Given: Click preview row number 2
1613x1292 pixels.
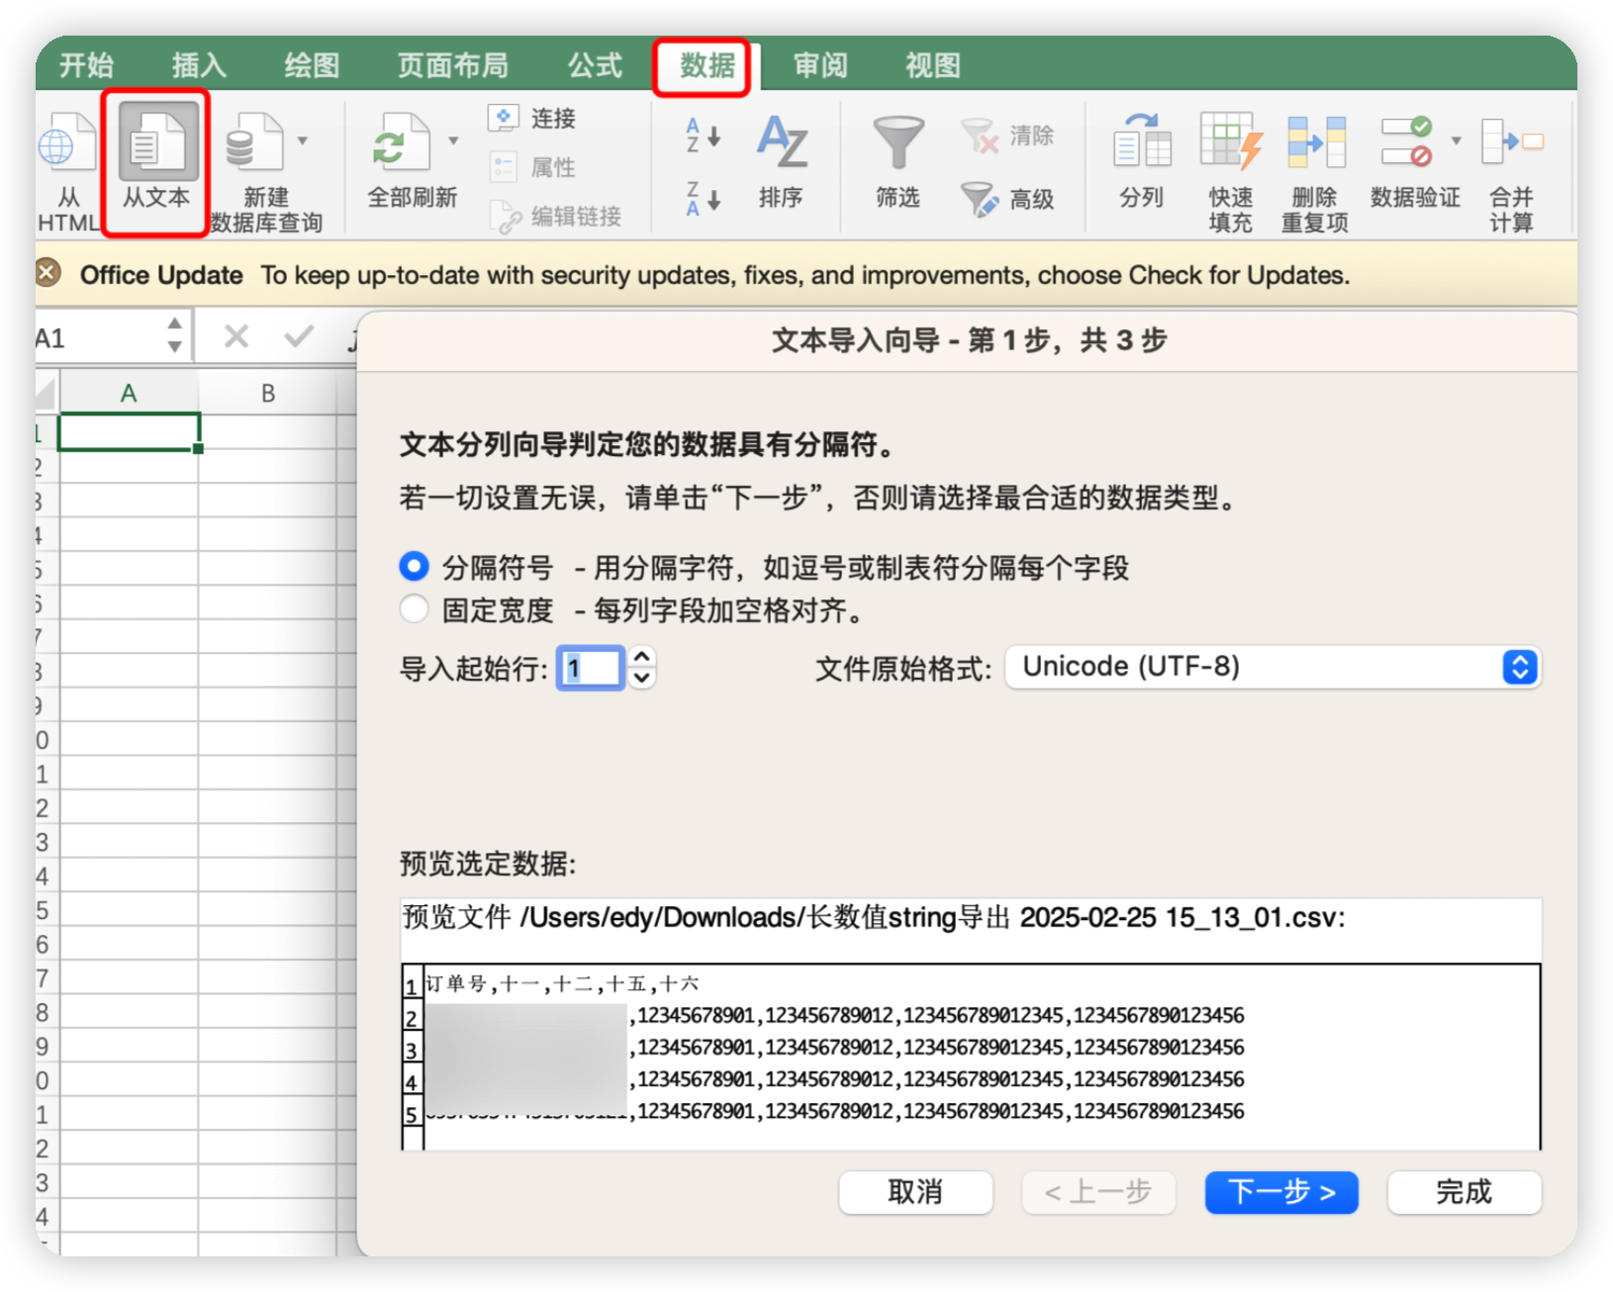Looking at the screenshot, I should point(412,1017).
